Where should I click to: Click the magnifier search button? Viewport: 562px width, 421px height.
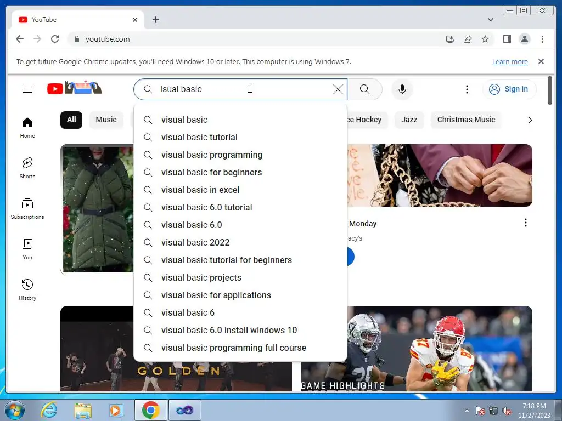364,89
